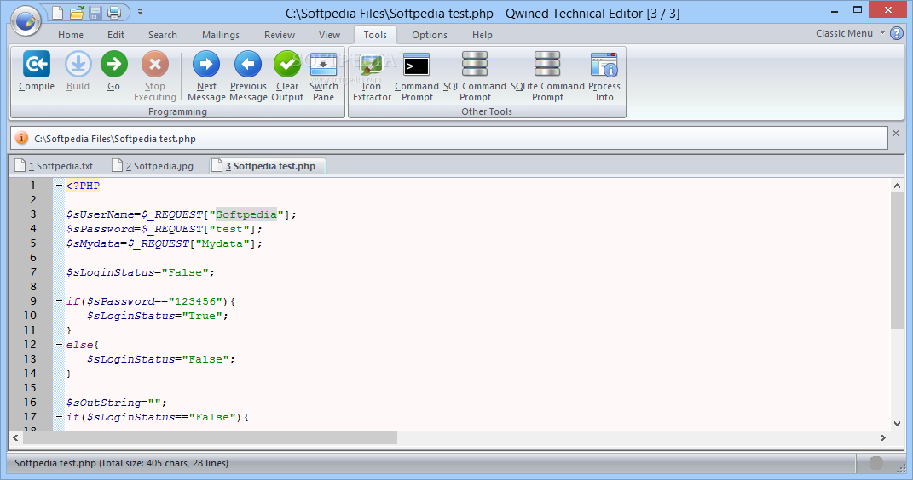Open the Help ribbon tab
The width and height of the screenshot is (913, 480).
483,35
